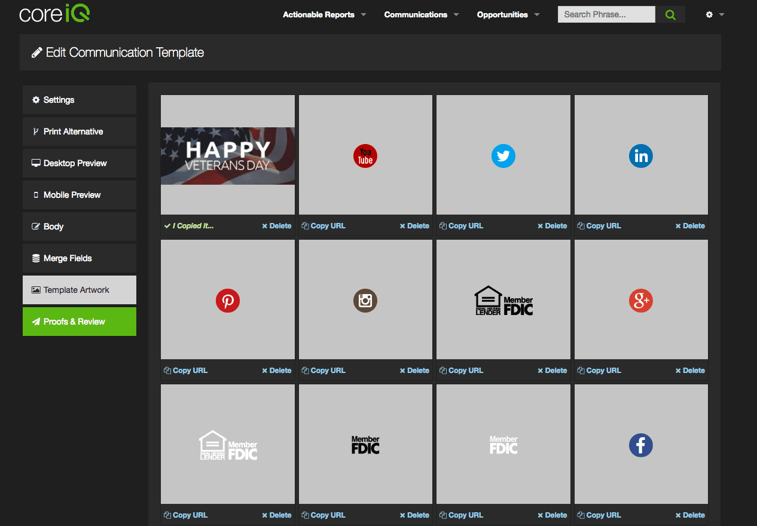Image resolution: width=757 pixels, height=526 pixels.
Task: Copy URL of white Member FDIC logo
Action: click(461, 515)
